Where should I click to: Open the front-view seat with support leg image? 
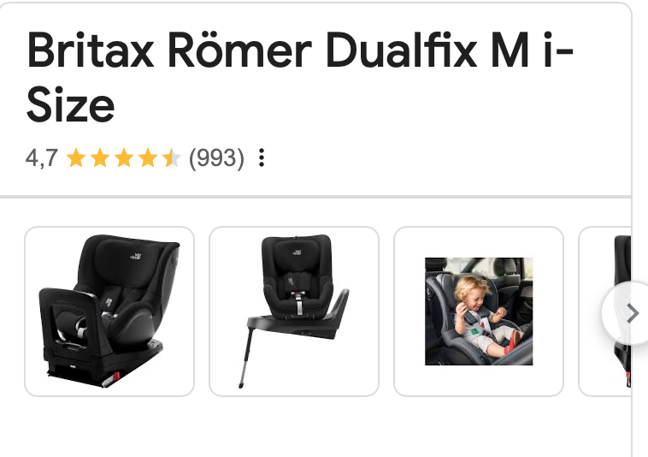point(294,312)
